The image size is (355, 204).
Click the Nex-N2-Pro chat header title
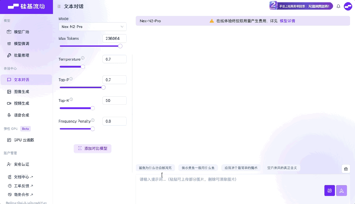[x=150, y=21]
